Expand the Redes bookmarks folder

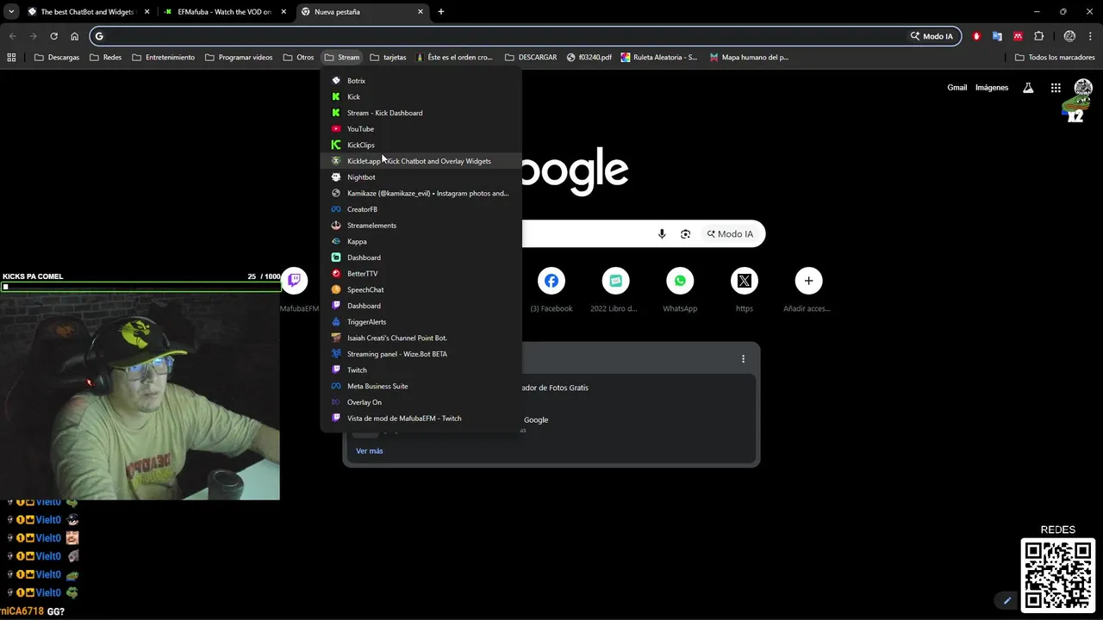(x=106, y=58)
